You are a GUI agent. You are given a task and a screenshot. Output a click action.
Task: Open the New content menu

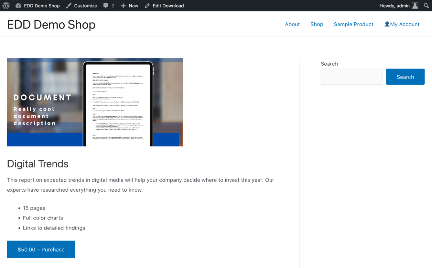click(130, 5)
